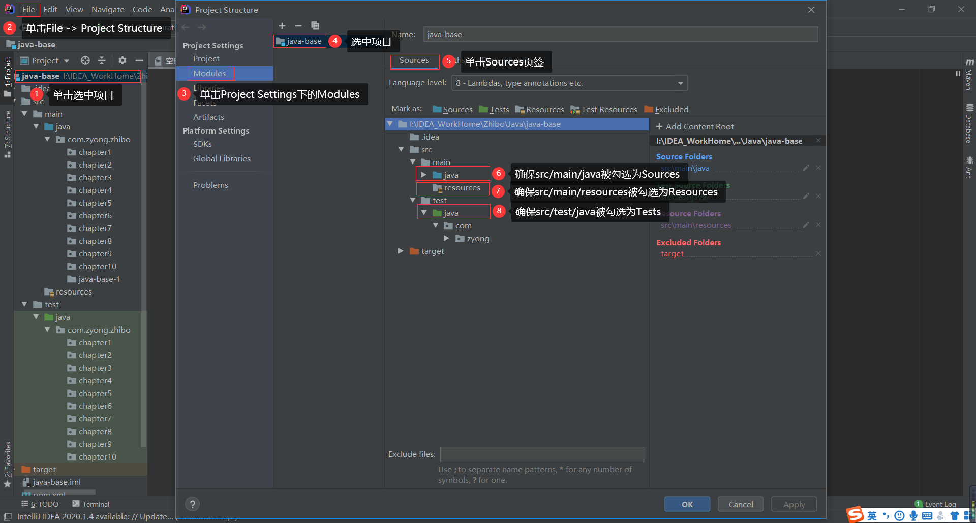Toggle Resources marking for the selected folder

click(539, 109)
